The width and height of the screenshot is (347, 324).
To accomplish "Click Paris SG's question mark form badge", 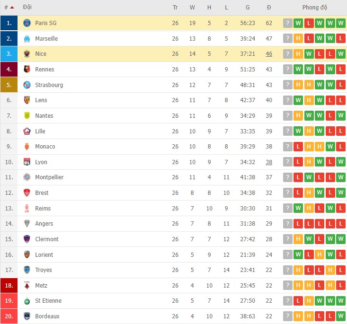I will pyautogui.click(x=288, y=23).
